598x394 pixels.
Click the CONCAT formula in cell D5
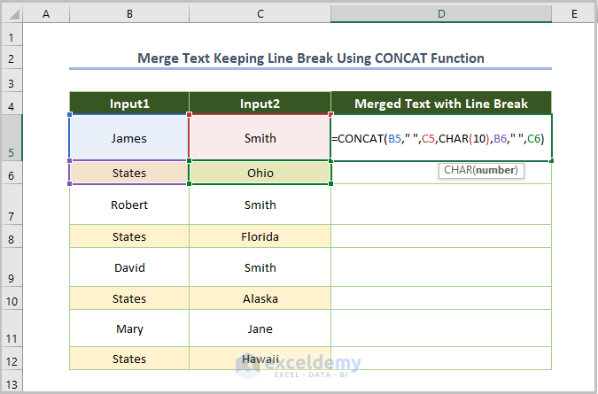tap(437, 138)
